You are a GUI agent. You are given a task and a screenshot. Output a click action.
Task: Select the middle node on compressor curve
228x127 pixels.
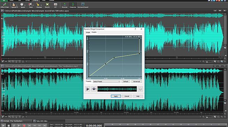(106, 64)
